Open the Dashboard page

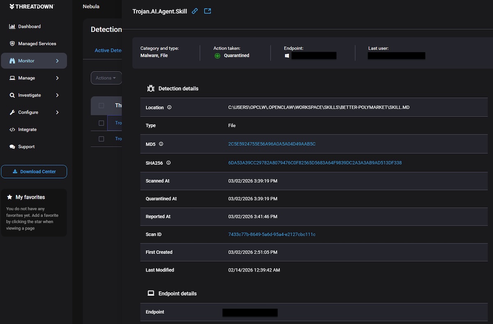29,26
